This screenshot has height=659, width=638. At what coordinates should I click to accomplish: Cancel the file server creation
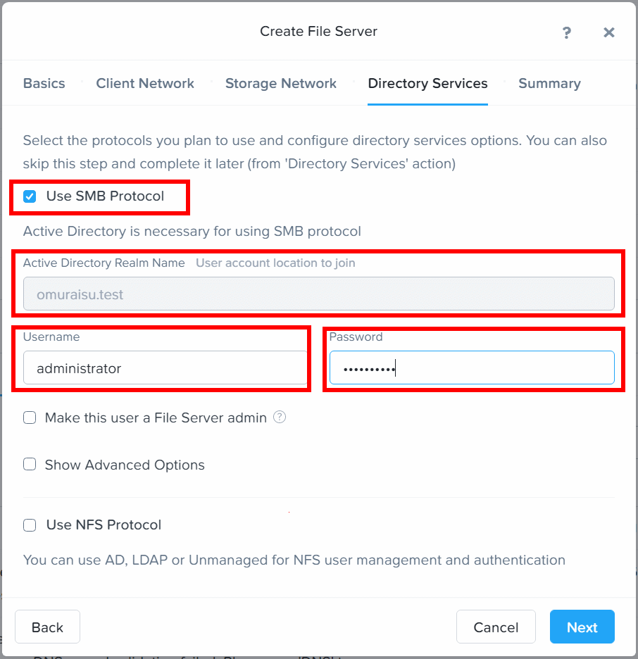click(x=496, y=627)
